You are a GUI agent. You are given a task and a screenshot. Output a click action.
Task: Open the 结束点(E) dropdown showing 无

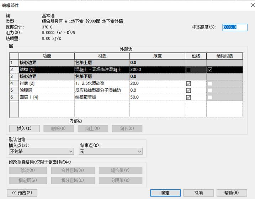tap(111, 151)
